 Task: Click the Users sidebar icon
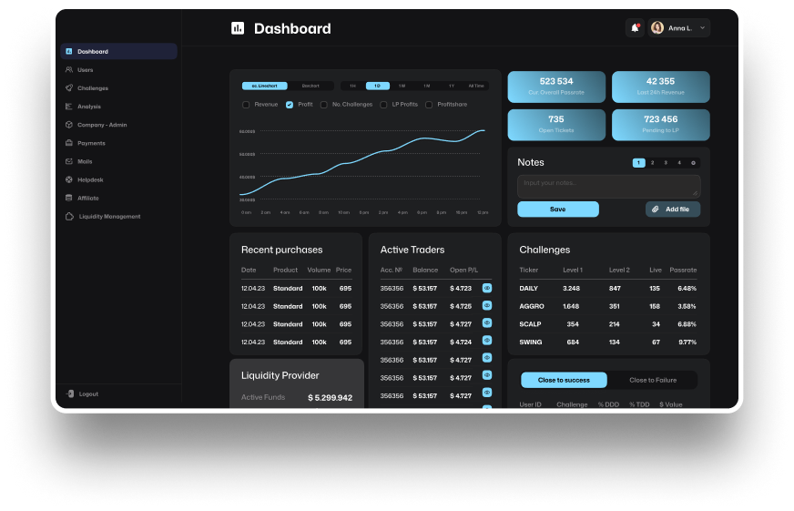tap(69, 70)
